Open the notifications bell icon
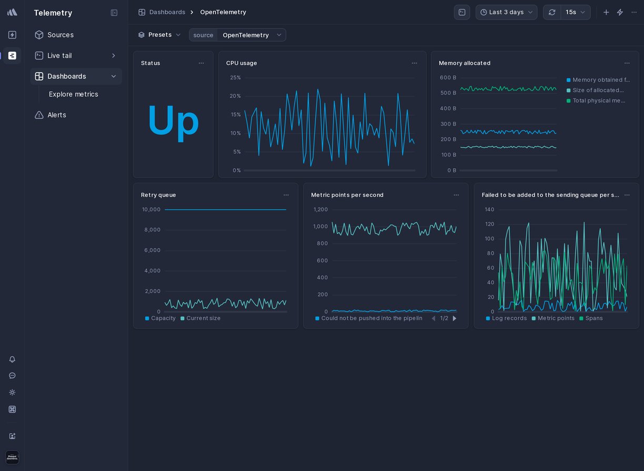This screenshot has width=644, height=471. [12, 360]
